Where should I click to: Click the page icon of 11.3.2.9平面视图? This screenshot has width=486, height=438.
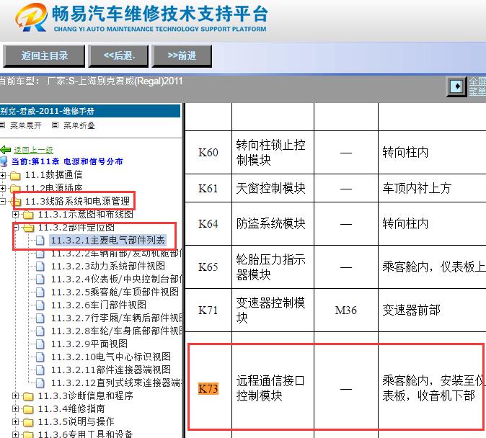(40, 344)
